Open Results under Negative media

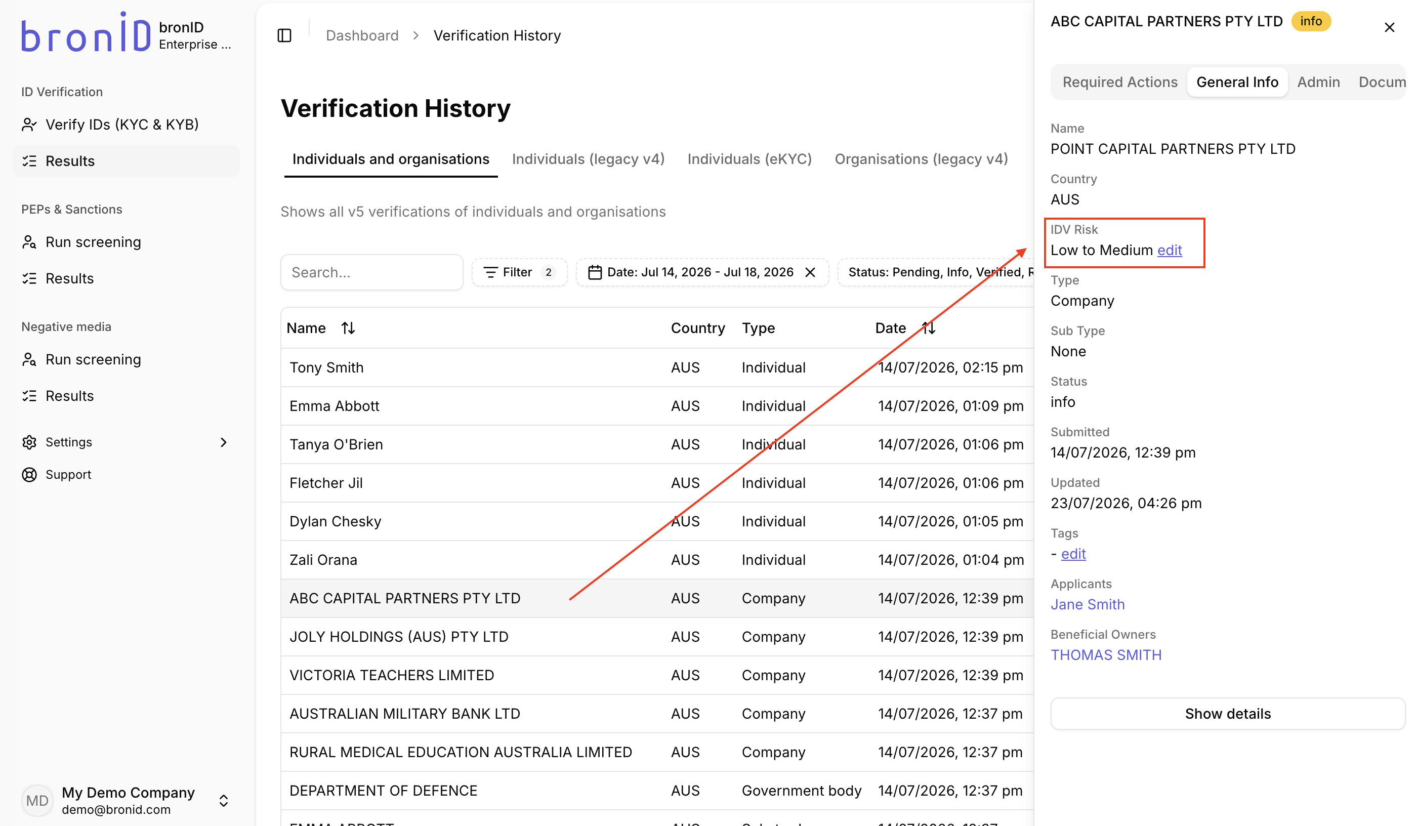click(x=126, y=396)
